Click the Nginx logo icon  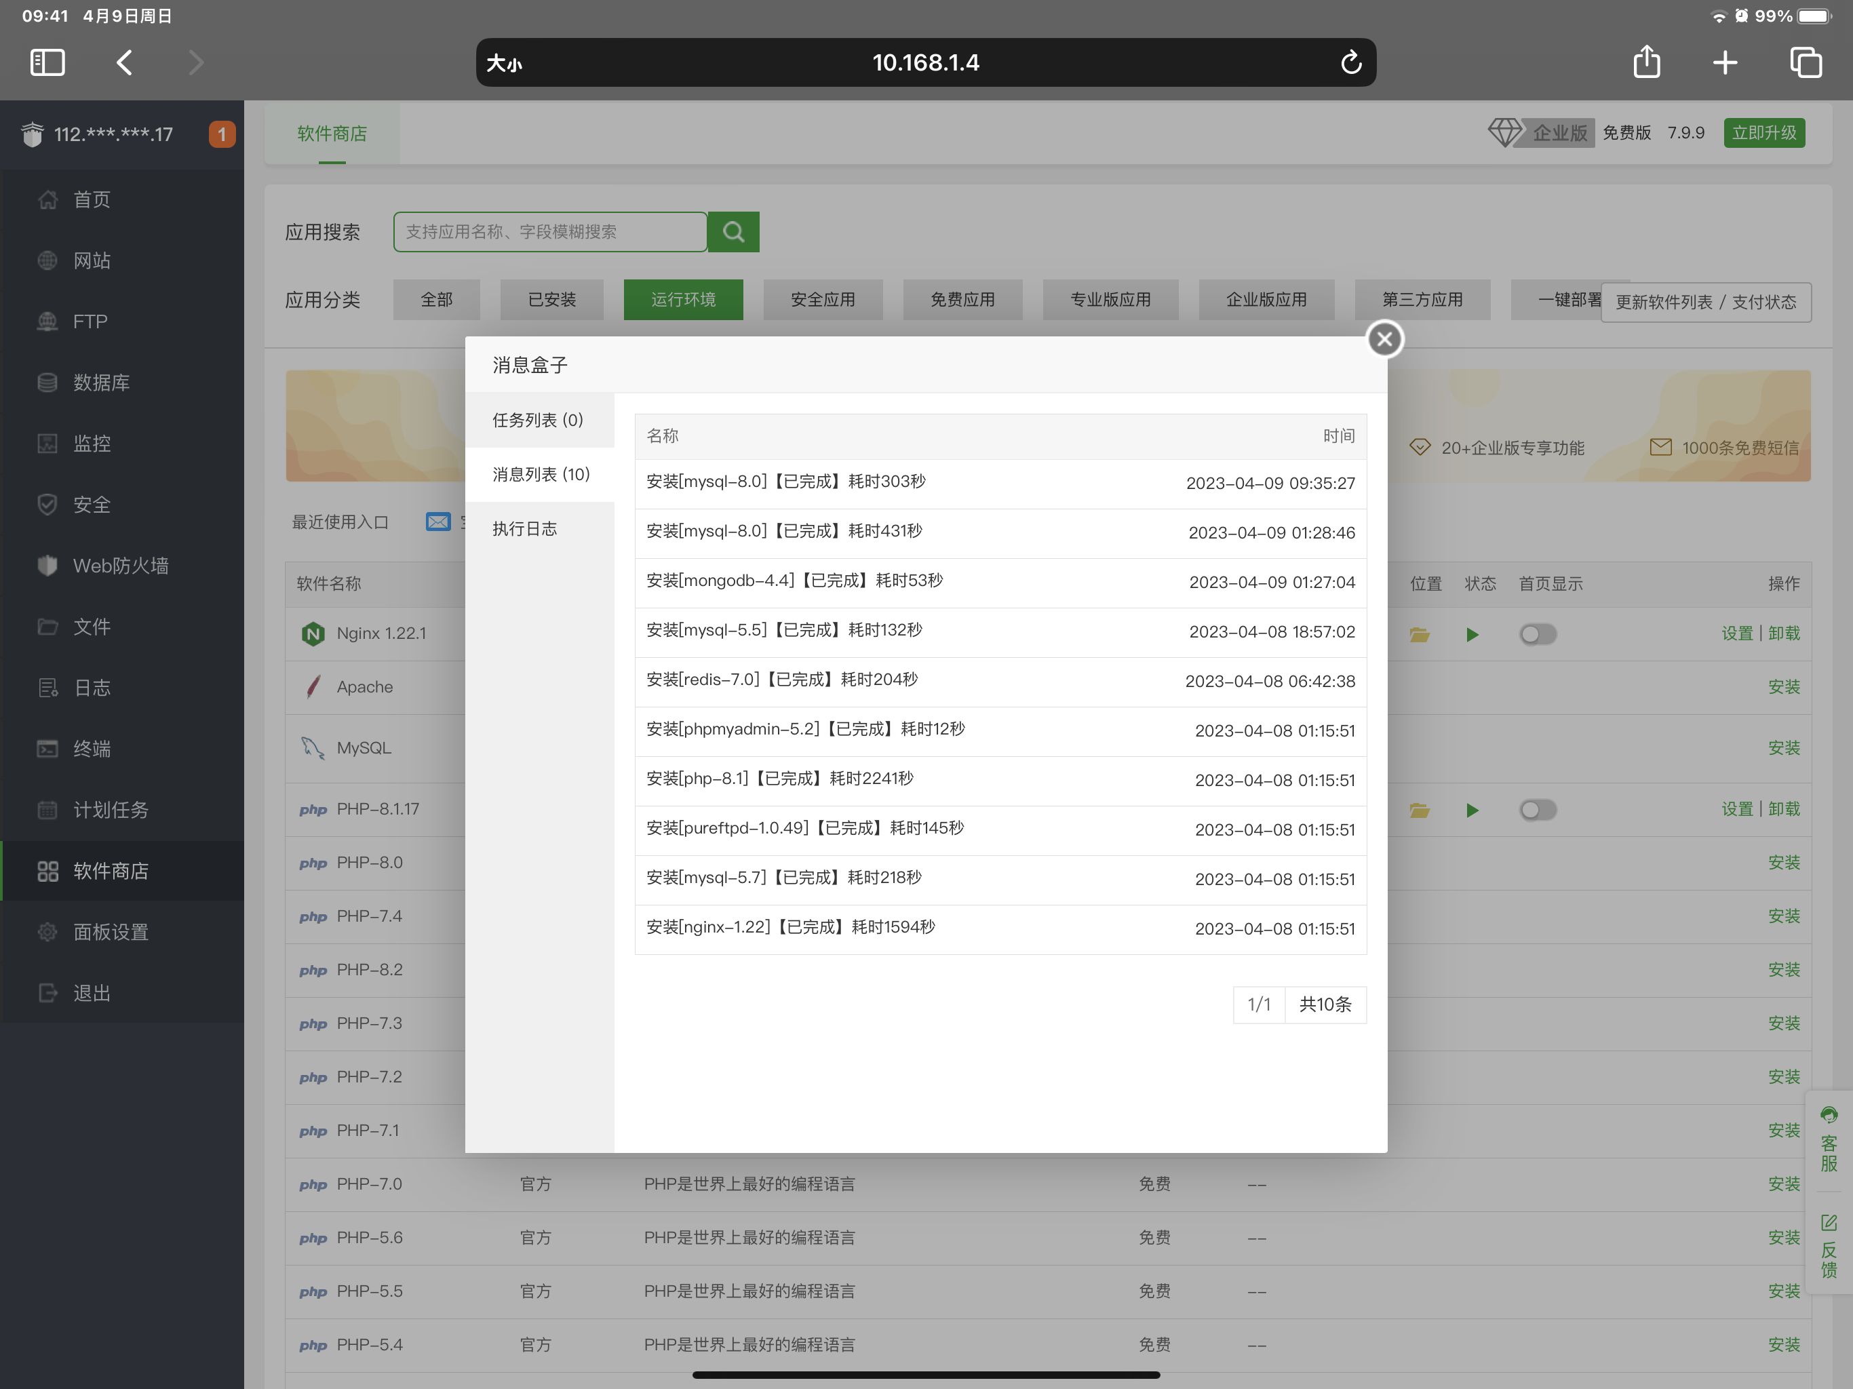[x=313, y=634]
